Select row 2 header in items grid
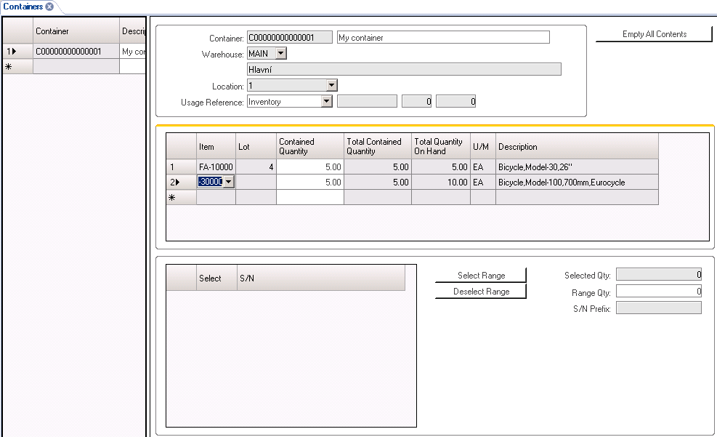 (182, 182)
